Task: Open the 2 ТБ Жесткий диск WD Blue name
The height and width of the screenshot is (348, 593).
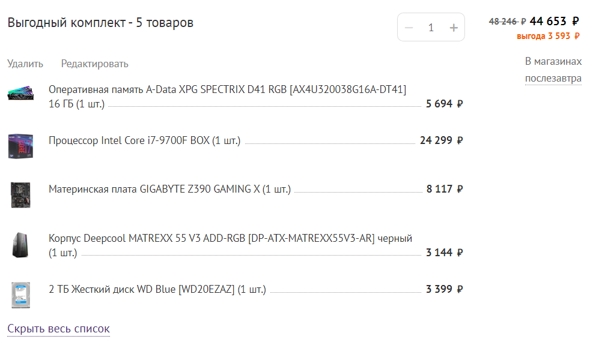Action: (x=157, y=289)
